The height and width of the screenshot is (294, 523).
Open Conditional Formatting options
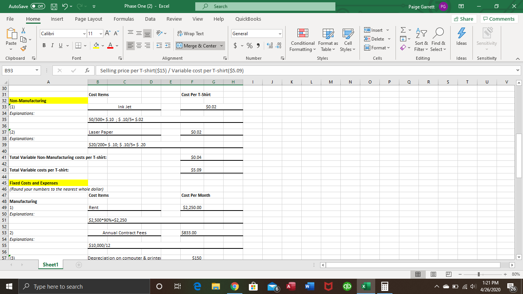[x=302, y=40]
